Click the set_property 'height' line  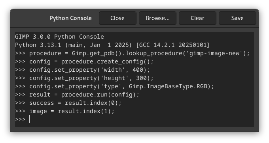pos(84,78)
